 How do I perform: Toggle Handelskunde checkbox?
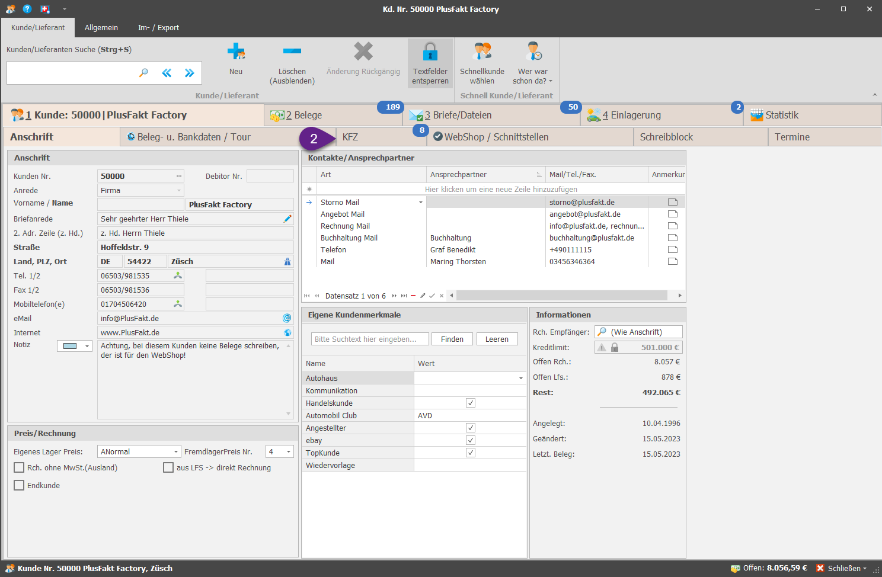471,403
